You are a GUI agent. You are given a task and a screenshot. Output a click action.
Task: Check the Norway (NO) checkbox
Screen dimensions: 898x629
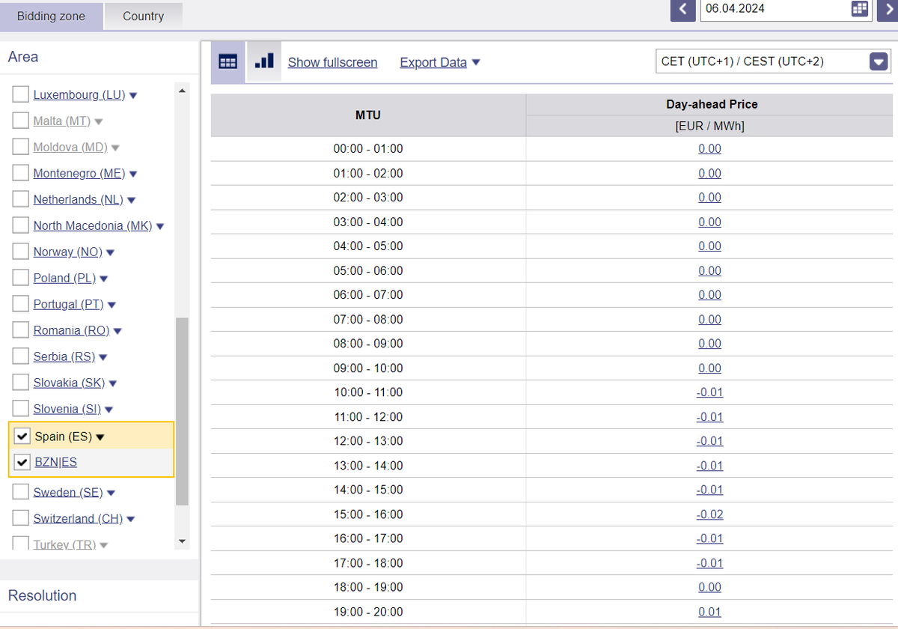(x=21, y=252)
